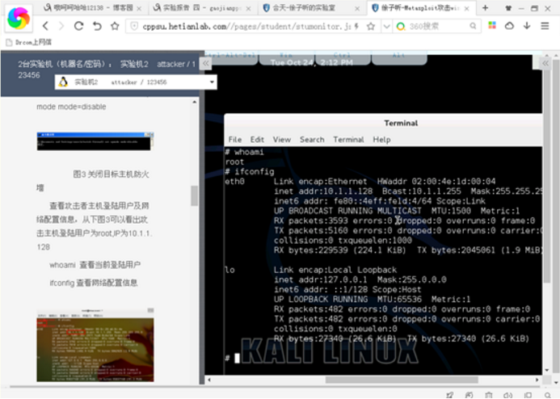Click the eth0 interface label
Viewport: 560px width, 399px height.
(234, 181)
